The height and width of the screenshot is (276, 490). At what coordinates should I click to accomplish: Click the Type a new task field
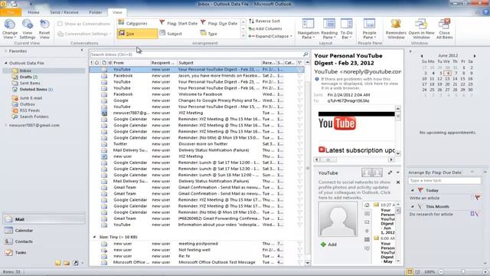(444, 181)
